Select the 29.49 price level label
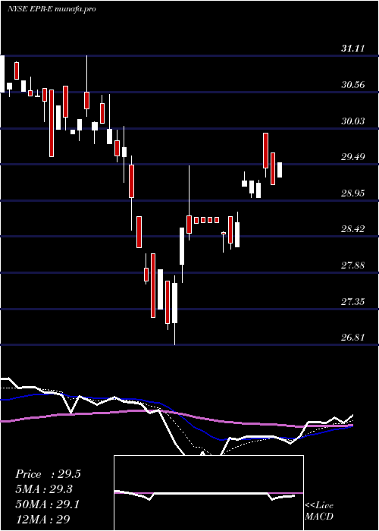Screen dimensions: 379x531 point(352,157)
